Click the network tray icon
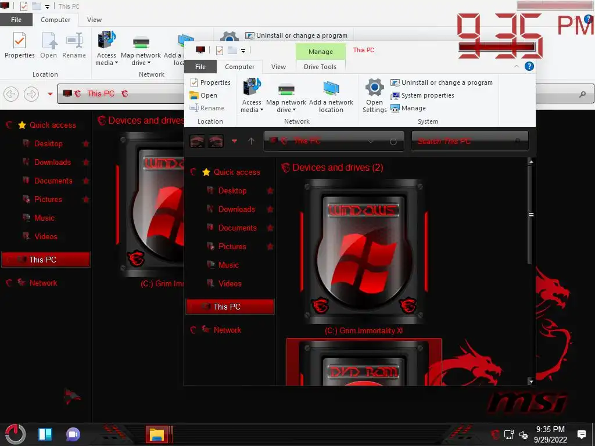This screenshot has width=595, height=446. tap(508, 434)
